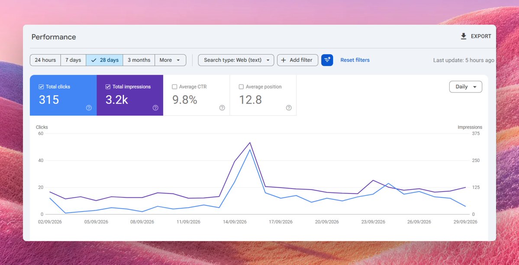Image resolution: width=519 pixels, height=265 pixels.
Task: Select the 7 days range tab
Action: (73, 60)
